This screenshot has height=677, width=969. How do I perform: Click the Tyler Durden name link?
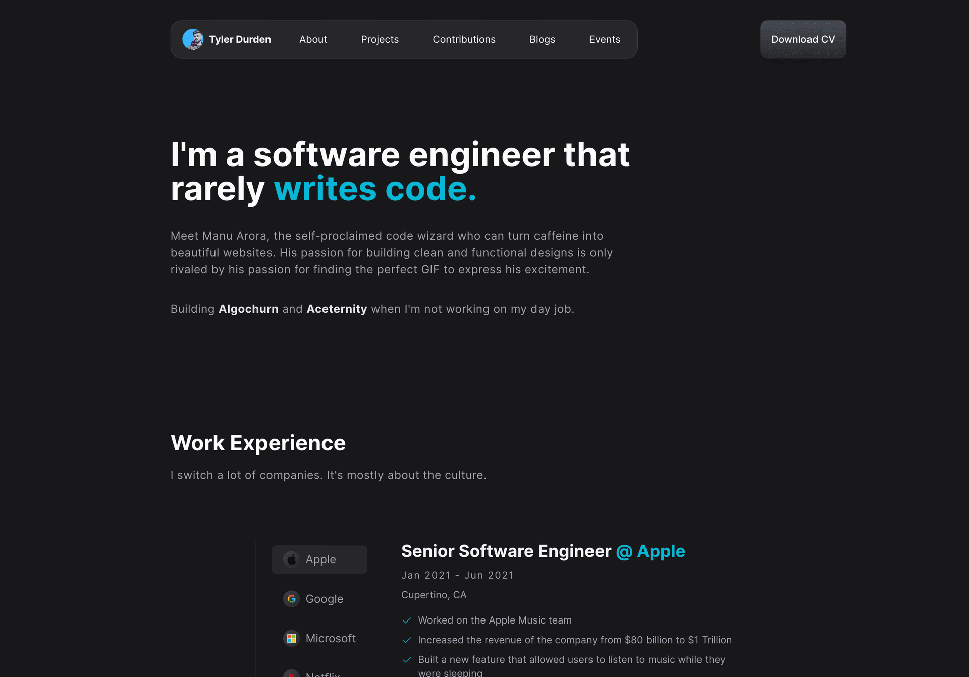point(240,39)
